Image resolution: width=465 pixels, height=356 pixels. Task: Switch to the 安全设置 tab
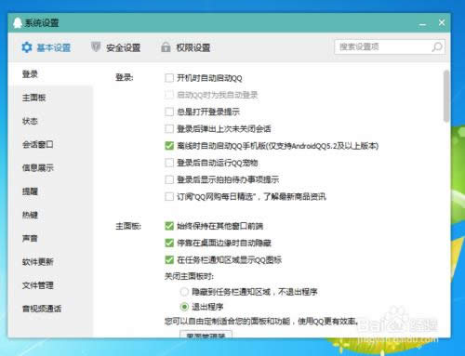click(x=116, y=47)
